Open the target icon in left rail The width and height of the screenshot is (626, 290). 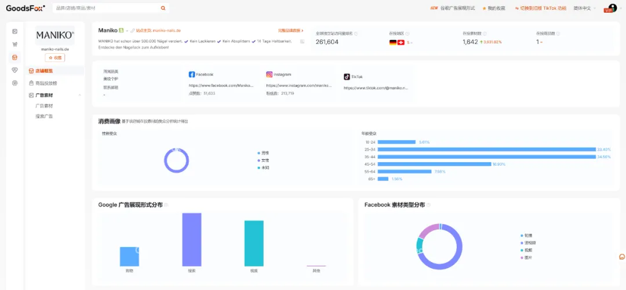pos(14,83)
